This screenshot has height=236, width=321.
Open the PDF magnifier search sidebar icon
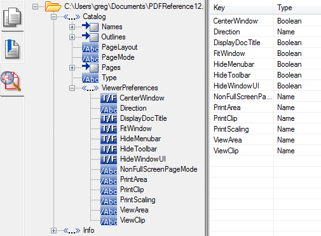coord(11,81)
